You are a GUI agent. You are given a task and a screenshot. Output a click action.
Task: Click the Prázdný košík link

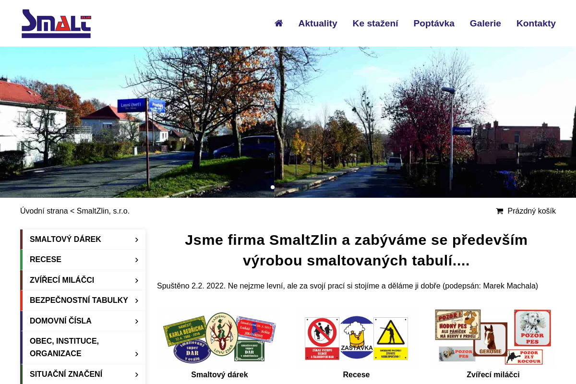(x=532, y=211)
